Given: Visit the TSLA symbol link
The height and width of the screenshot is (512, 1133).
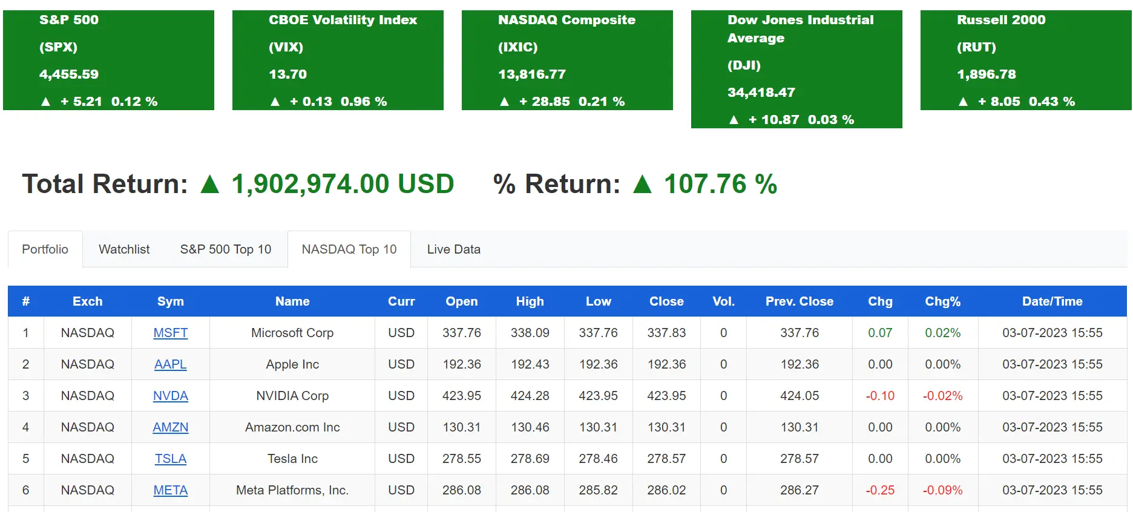Looking at the screenshot, I should pos(171,459).
